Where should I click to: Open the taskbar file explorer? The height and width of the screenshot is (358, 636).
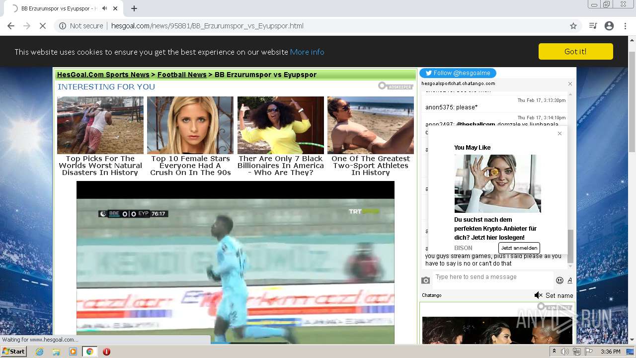coord(56,352)
